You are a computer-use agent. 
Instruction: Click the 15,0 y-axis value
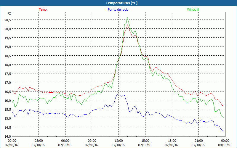coord(8,118)
